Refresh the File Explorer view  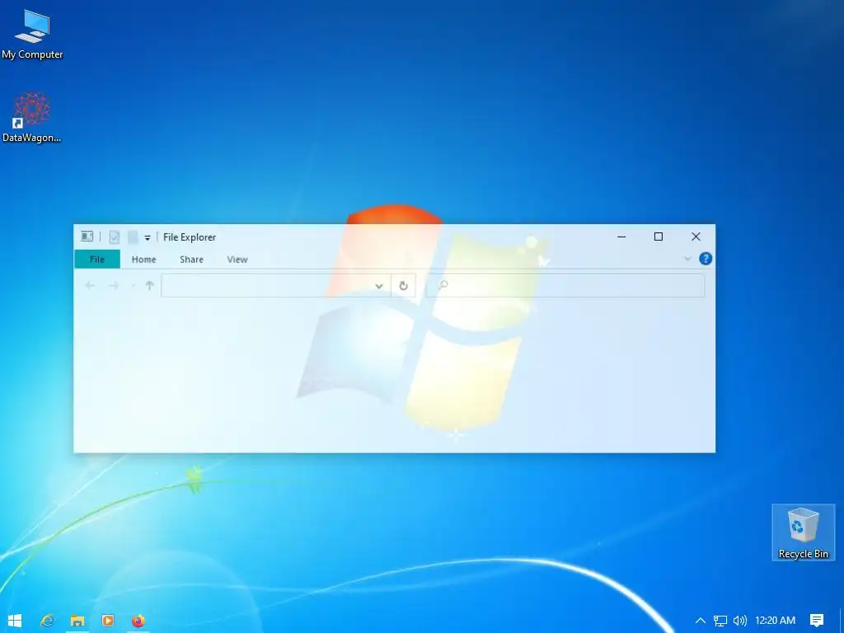[x=403, y=286]
